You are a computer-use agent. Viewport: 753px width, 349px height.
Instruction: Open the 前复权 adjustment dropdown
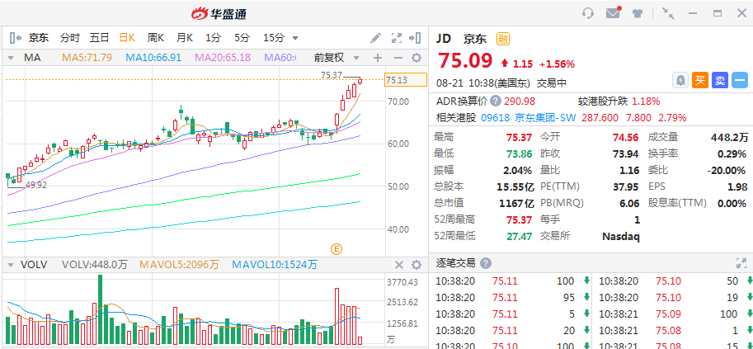tap(336, 58)
